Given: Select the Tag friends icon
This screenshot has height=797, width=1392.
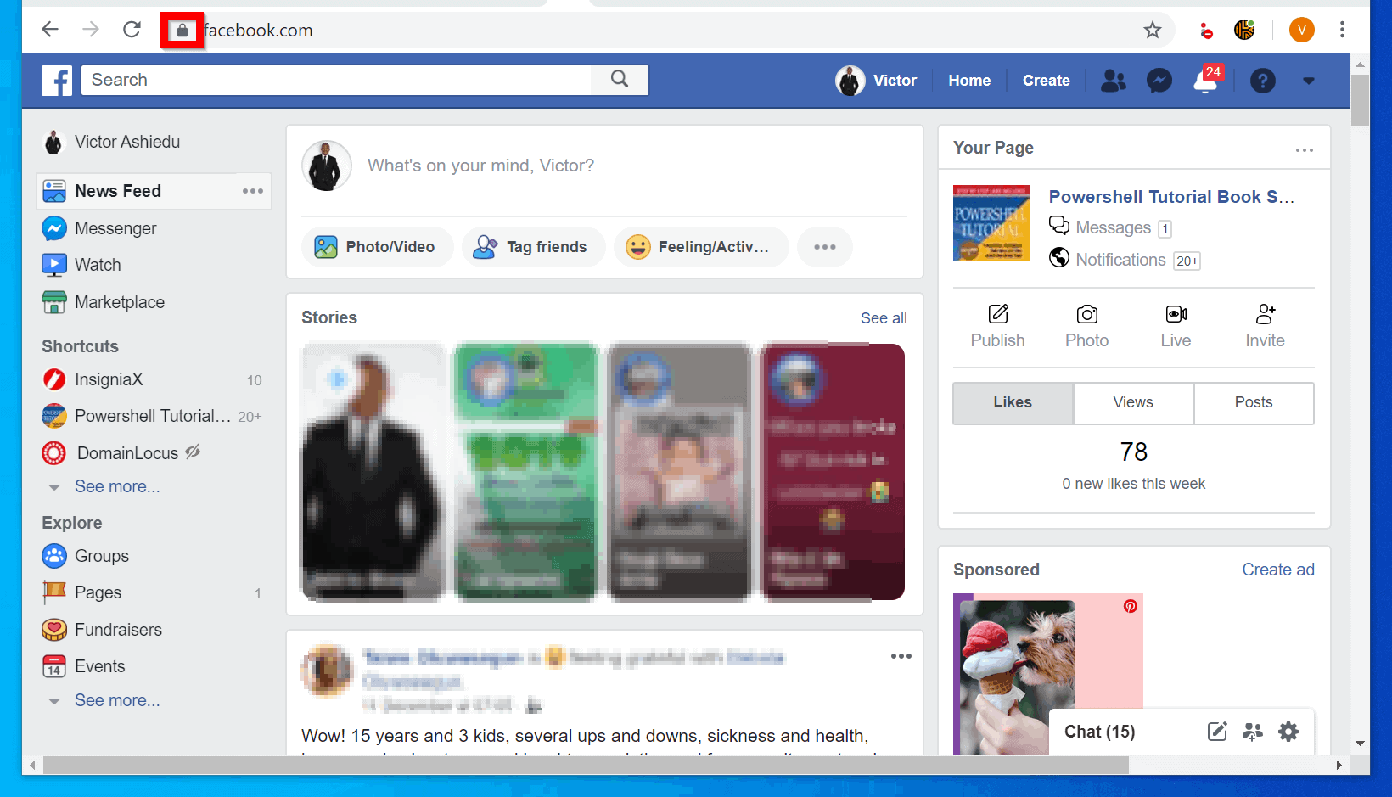Looking at the screenshot, I should tap(485, 246).
